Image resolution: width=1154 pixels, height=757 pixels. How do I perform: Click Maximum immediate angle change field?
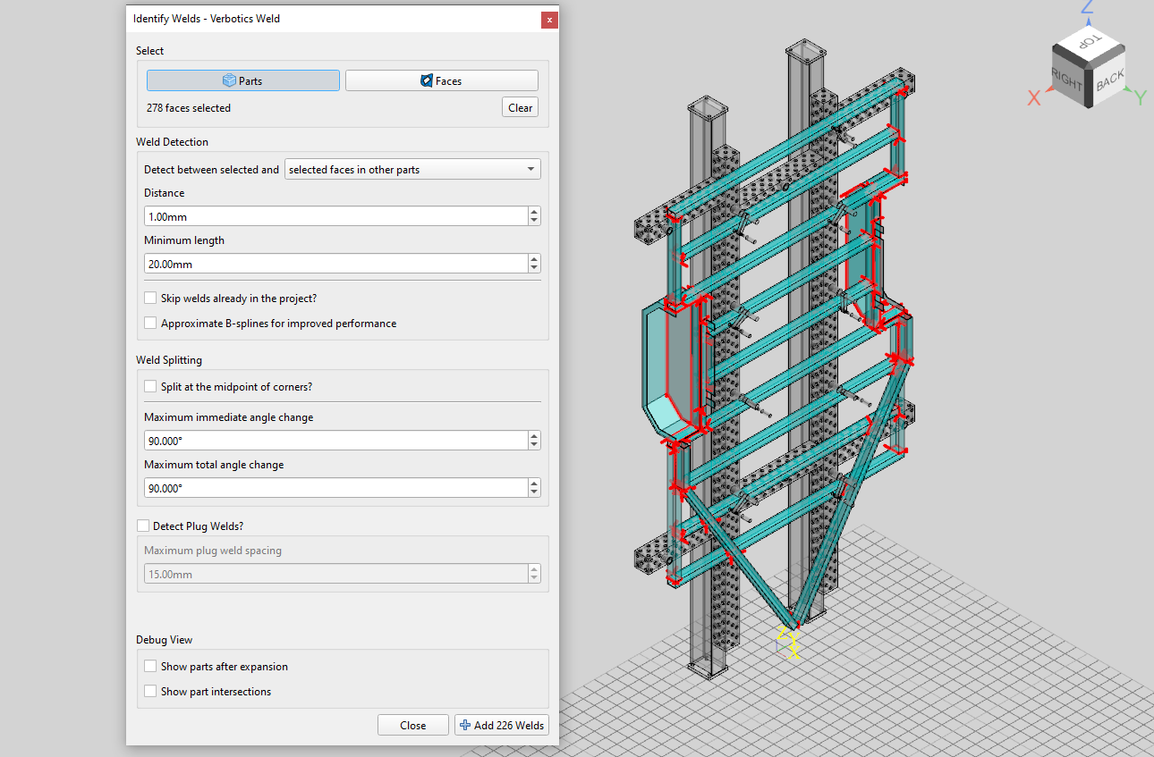click(x=335, y=441)
